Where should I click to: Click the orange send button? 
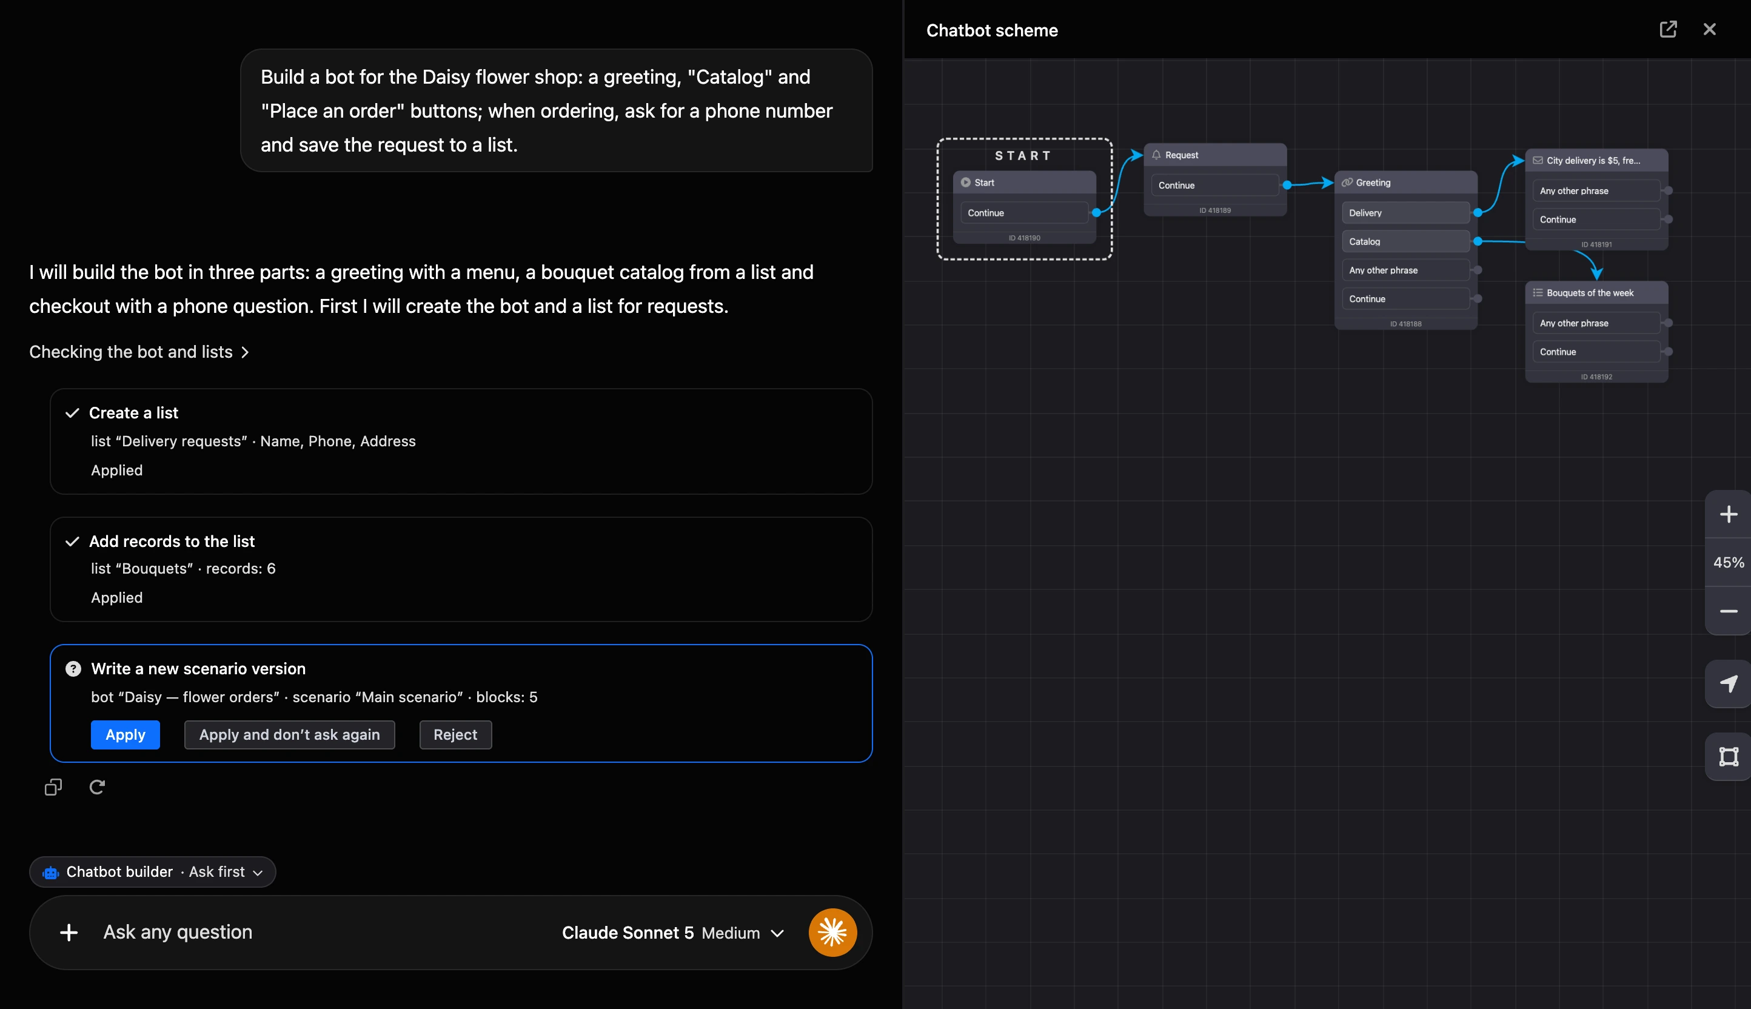tap(832, 933)
